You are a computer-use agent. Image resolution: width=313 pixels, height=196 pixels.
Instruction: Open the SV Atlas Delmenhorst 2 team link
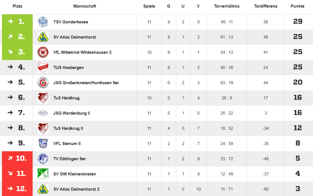click(76, 189)
